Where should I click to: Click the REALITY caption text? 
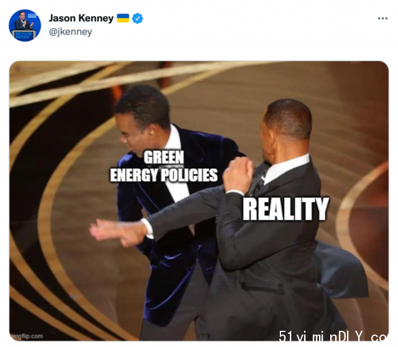tap(286, 209)
